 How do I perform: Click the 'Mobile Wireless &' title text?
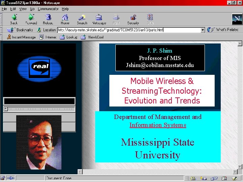[162, 81]
